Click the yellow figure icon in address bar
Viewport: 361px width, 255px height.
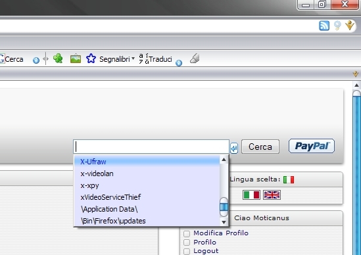pos(349,25)
